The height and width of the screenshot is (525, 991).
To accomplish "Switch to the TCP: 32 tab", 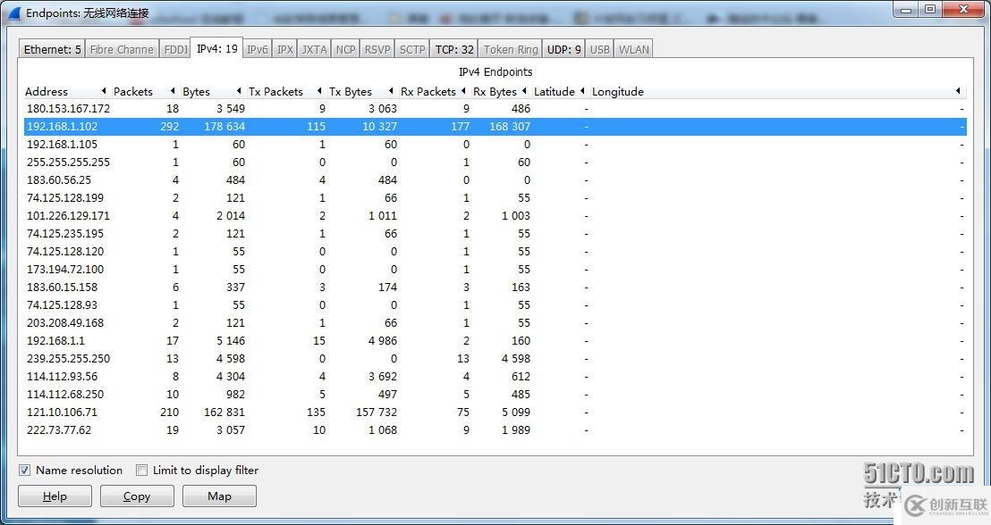I will (x=453, y=49).
